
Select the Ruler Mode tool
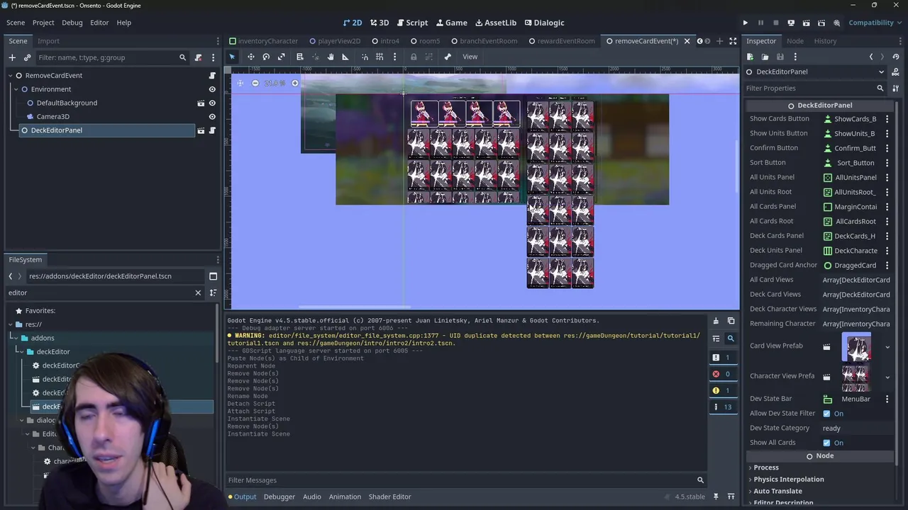(345, 57)
